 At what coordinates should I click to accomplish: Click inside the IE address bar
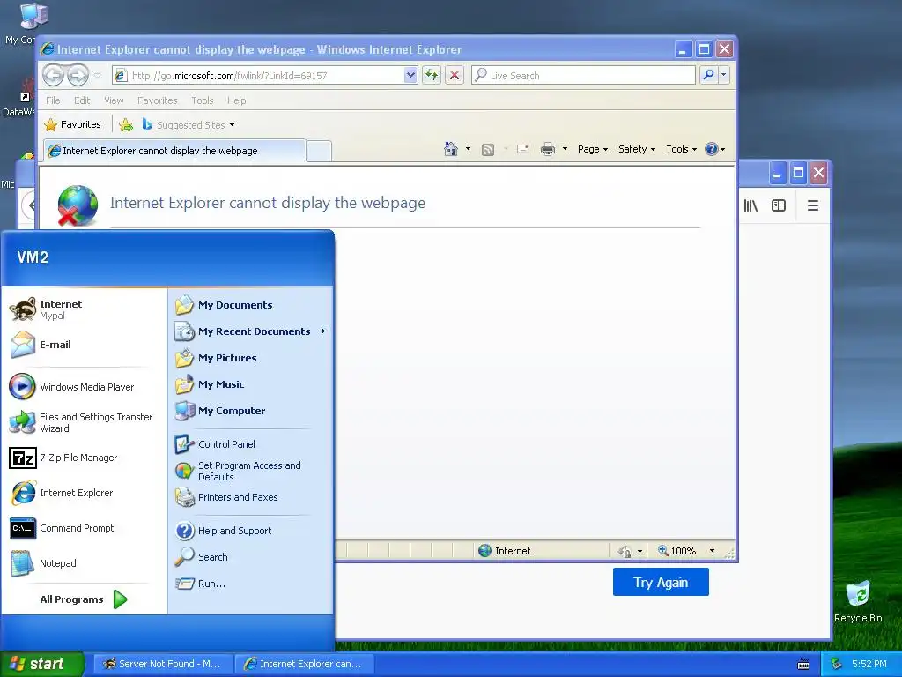pos(264,76)
